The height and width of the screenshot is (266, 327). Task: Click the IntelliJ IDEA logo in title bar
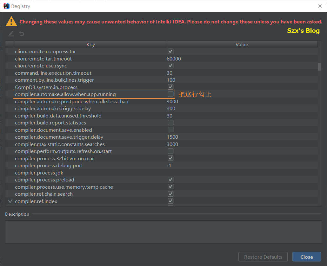[x=6, y=6]
